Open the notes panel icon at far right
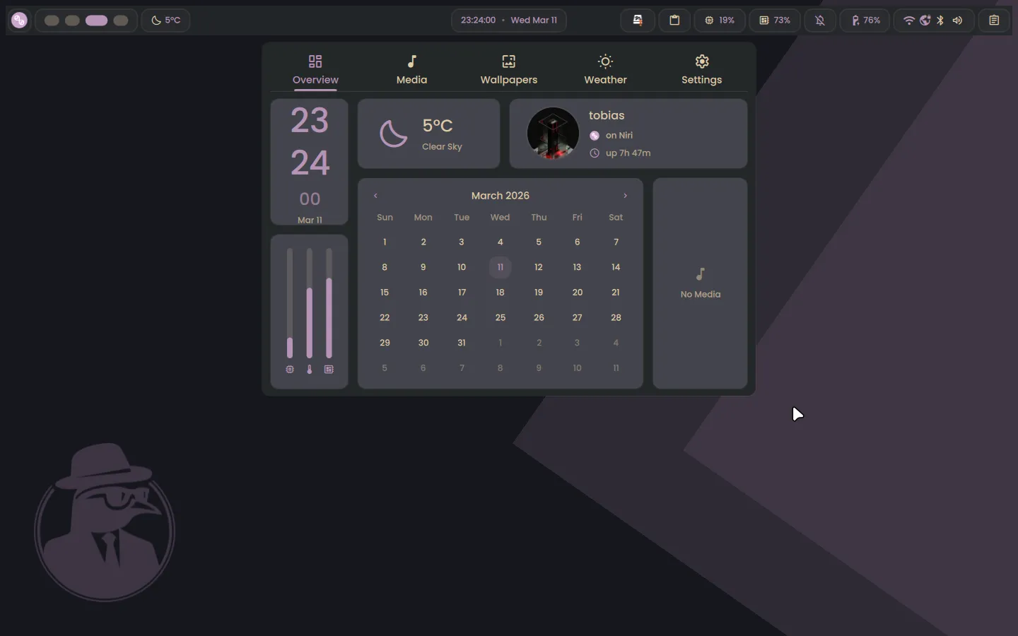This screenshot has height=636, width=1018. point(994,20)
